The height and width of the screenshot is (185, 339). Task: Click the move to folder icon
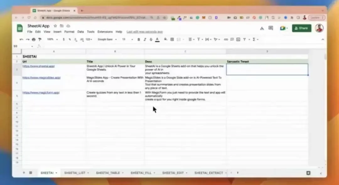click(x=62, y=26)
